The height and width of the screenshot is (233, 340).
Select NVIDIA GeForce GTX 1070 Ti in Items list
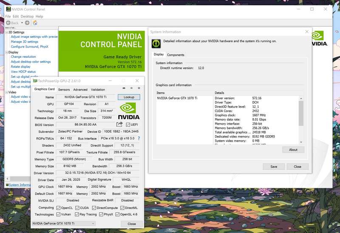pos(177,98)
